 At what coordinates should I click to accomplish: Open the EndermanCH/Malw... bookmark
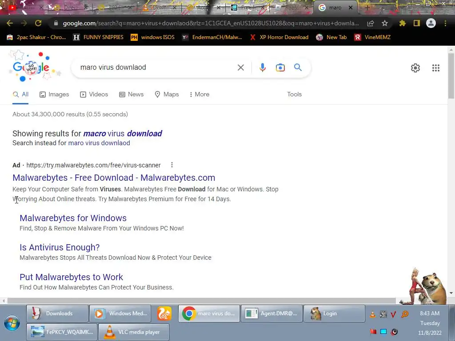coord(212,37)
